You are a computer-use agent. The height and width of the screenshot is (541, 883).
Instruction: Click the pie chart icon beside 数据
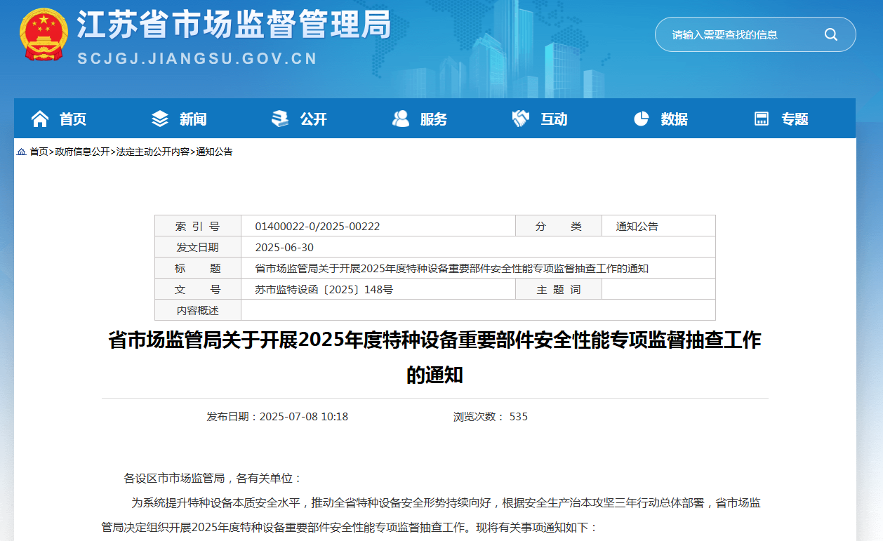tap(641, 119)
